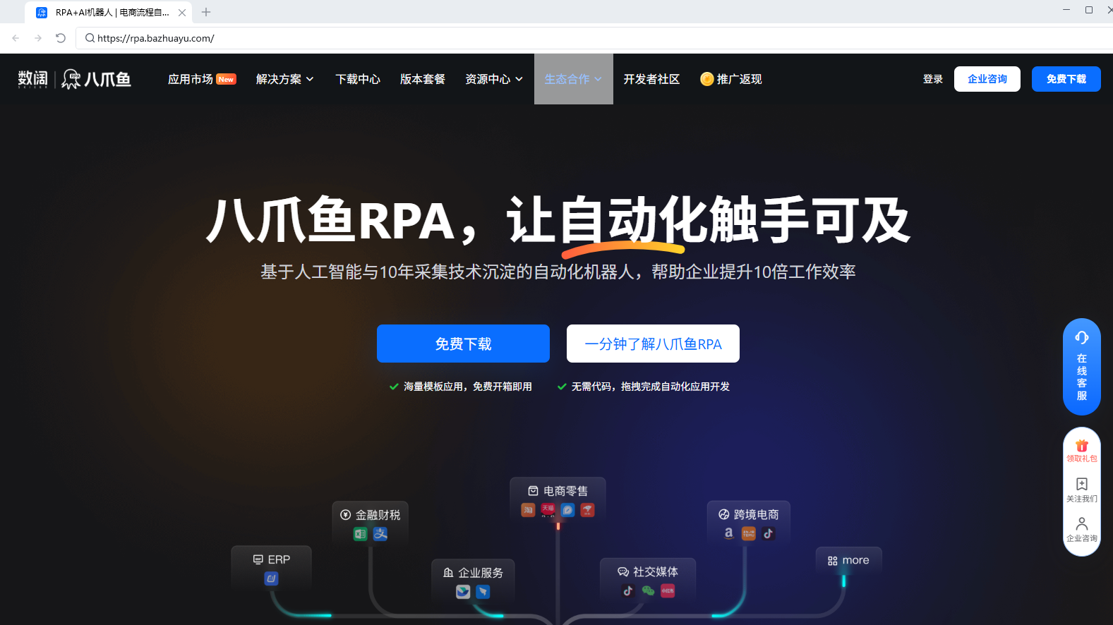Click the blue round icon under 电商零售
The image size is (1113, 625).
[x=567, y=510]
